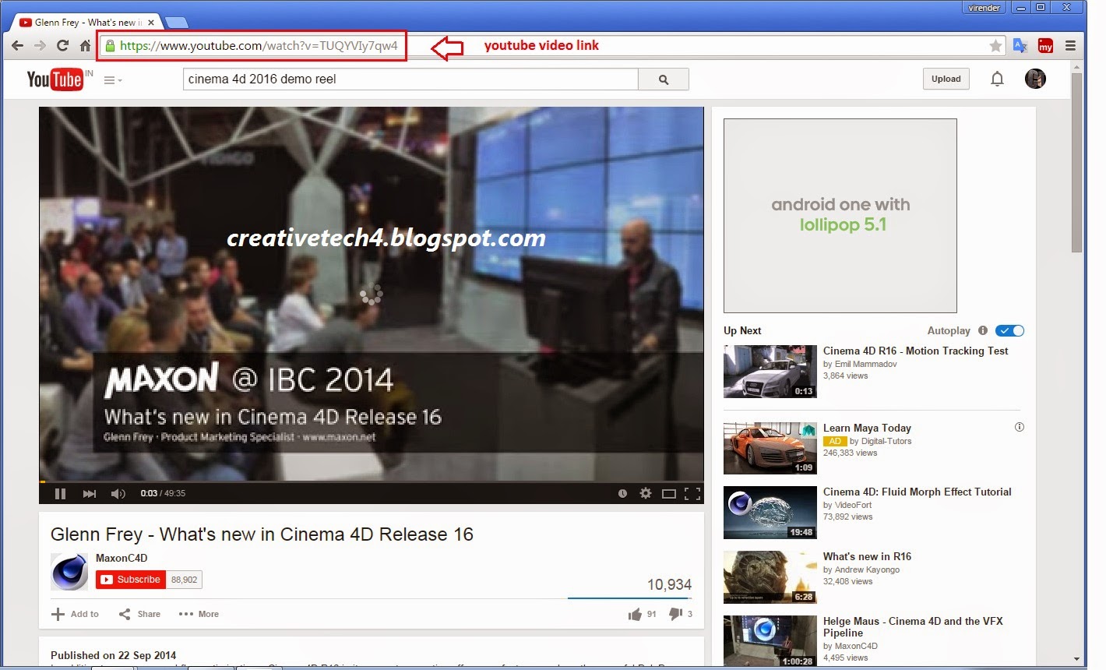Screen dimensions: 1106x670
Task: Skip to the next video
Action: (90, 493)
